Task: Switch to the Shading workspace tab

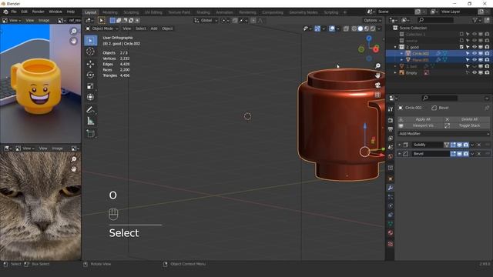Action: pos(203,12)
